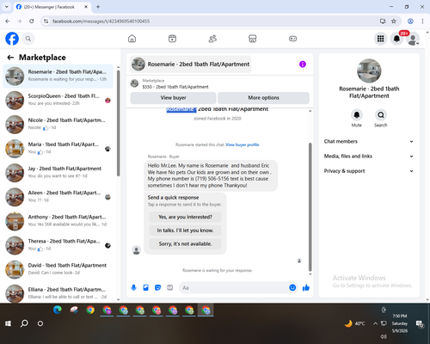Open the purple conversation information icon

coord(303,64)
